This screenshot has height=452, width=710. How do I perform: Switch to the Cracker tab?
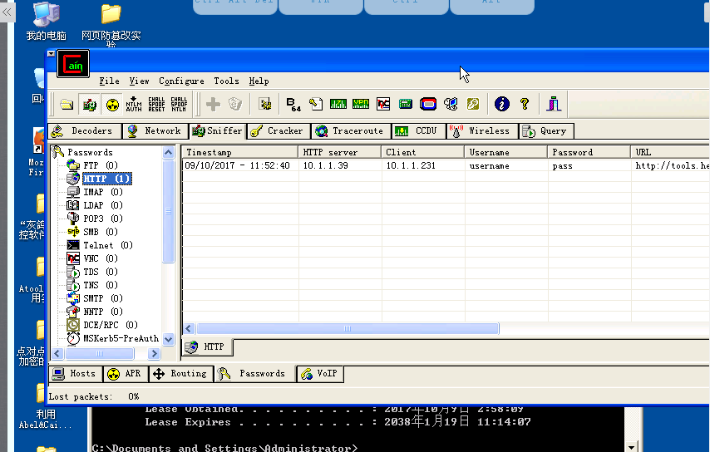click(279, 131)
